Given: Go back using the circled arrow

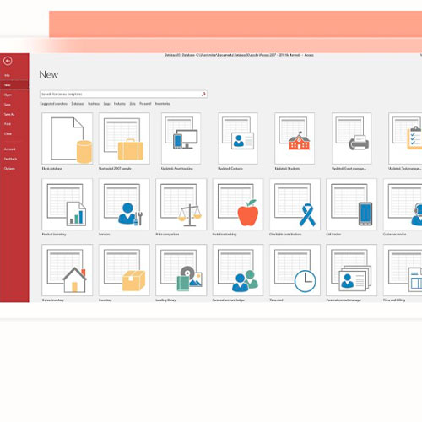Looking at the screenshot, I should (x=8, y=61).
